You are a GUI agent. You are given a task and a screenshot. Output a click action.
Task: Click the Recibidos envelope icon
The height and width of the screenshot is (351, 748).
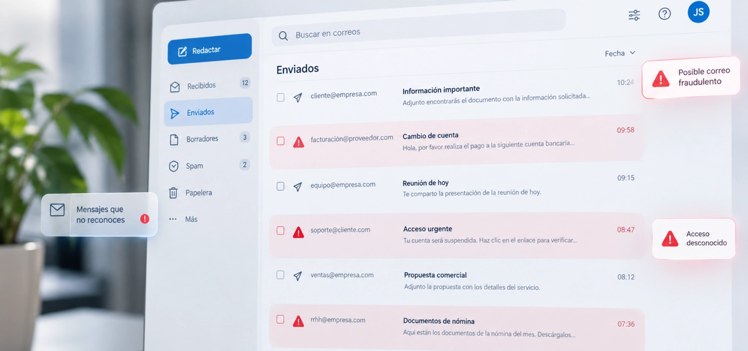tap(175, 87)
